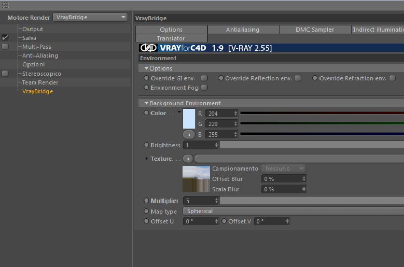This screenshot has height=267, width=404.
Task: Click the Stereoscopico tree item
Action: (41, 74)
